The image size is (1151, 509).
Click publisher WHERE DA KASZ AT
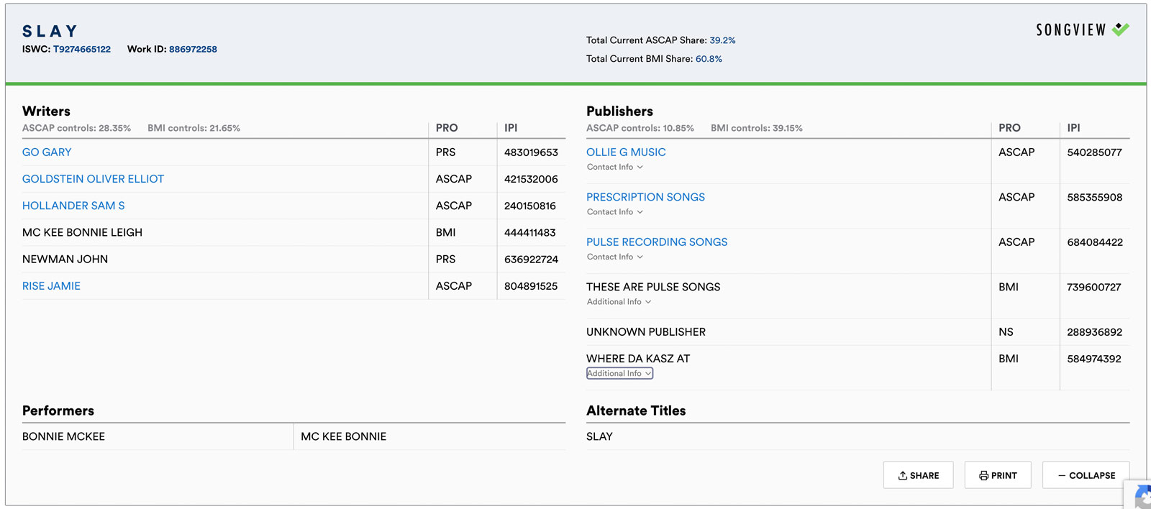coord(638,359)
